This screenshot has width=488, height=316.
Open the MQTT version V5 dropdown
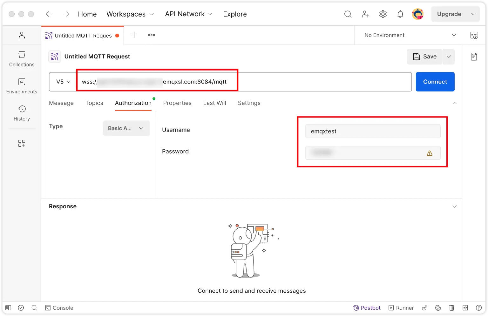[62, 82]
